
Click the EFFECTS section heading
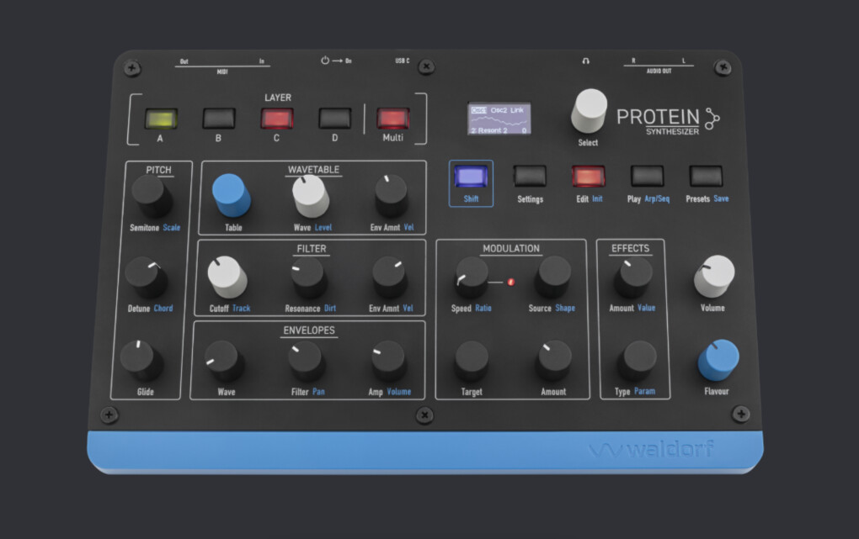pyautogui.click(x=631, y=248)
